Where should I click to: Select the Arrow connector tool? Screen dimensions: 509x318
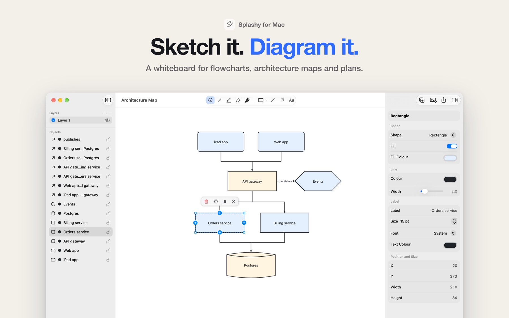pos(282,100)
